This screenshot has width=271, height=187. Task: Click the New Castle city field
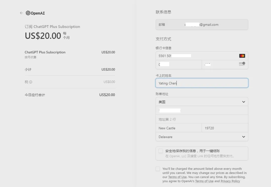[178, 128]
